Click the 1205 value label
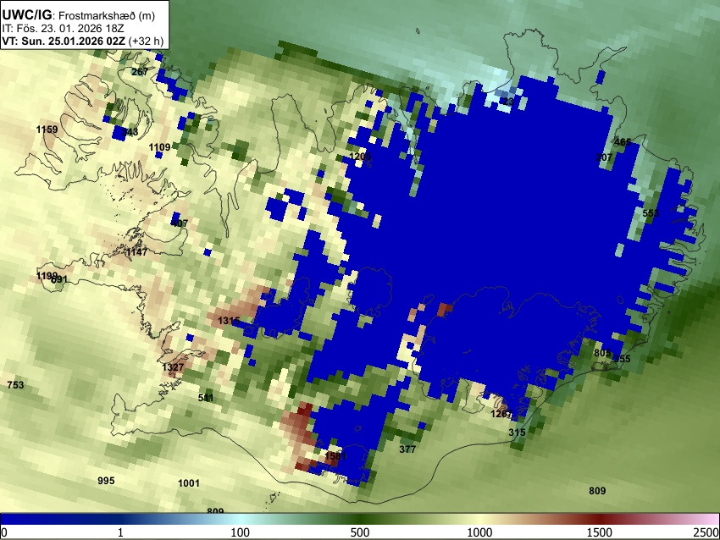 360,157
